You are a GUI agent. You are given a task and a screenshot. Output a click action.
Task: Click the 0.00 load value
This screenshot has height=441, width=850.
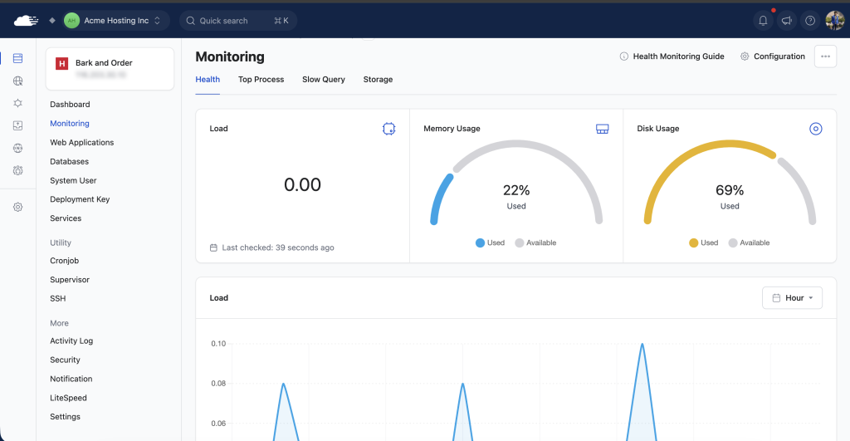(302, 184)
